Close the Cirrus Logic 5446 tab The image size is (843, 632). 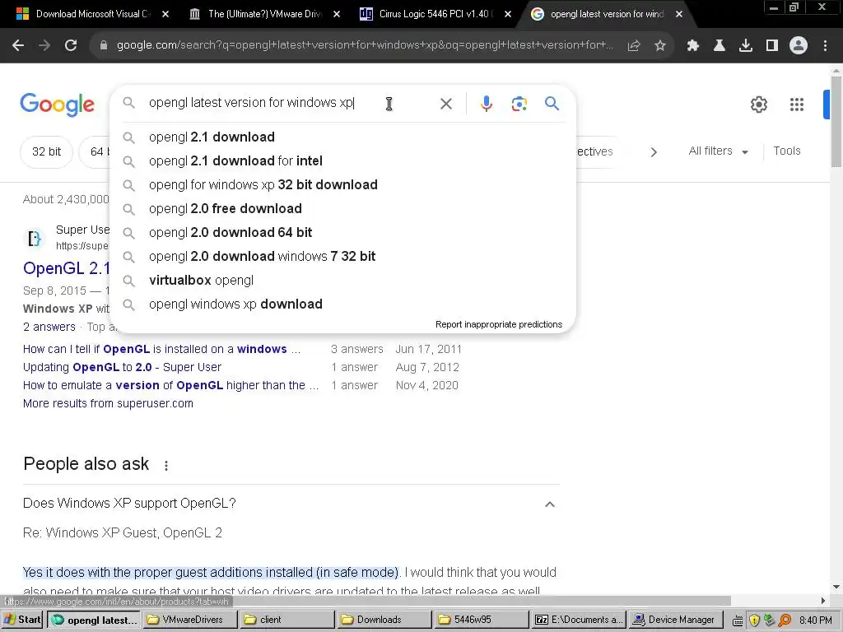click(507, 14)
